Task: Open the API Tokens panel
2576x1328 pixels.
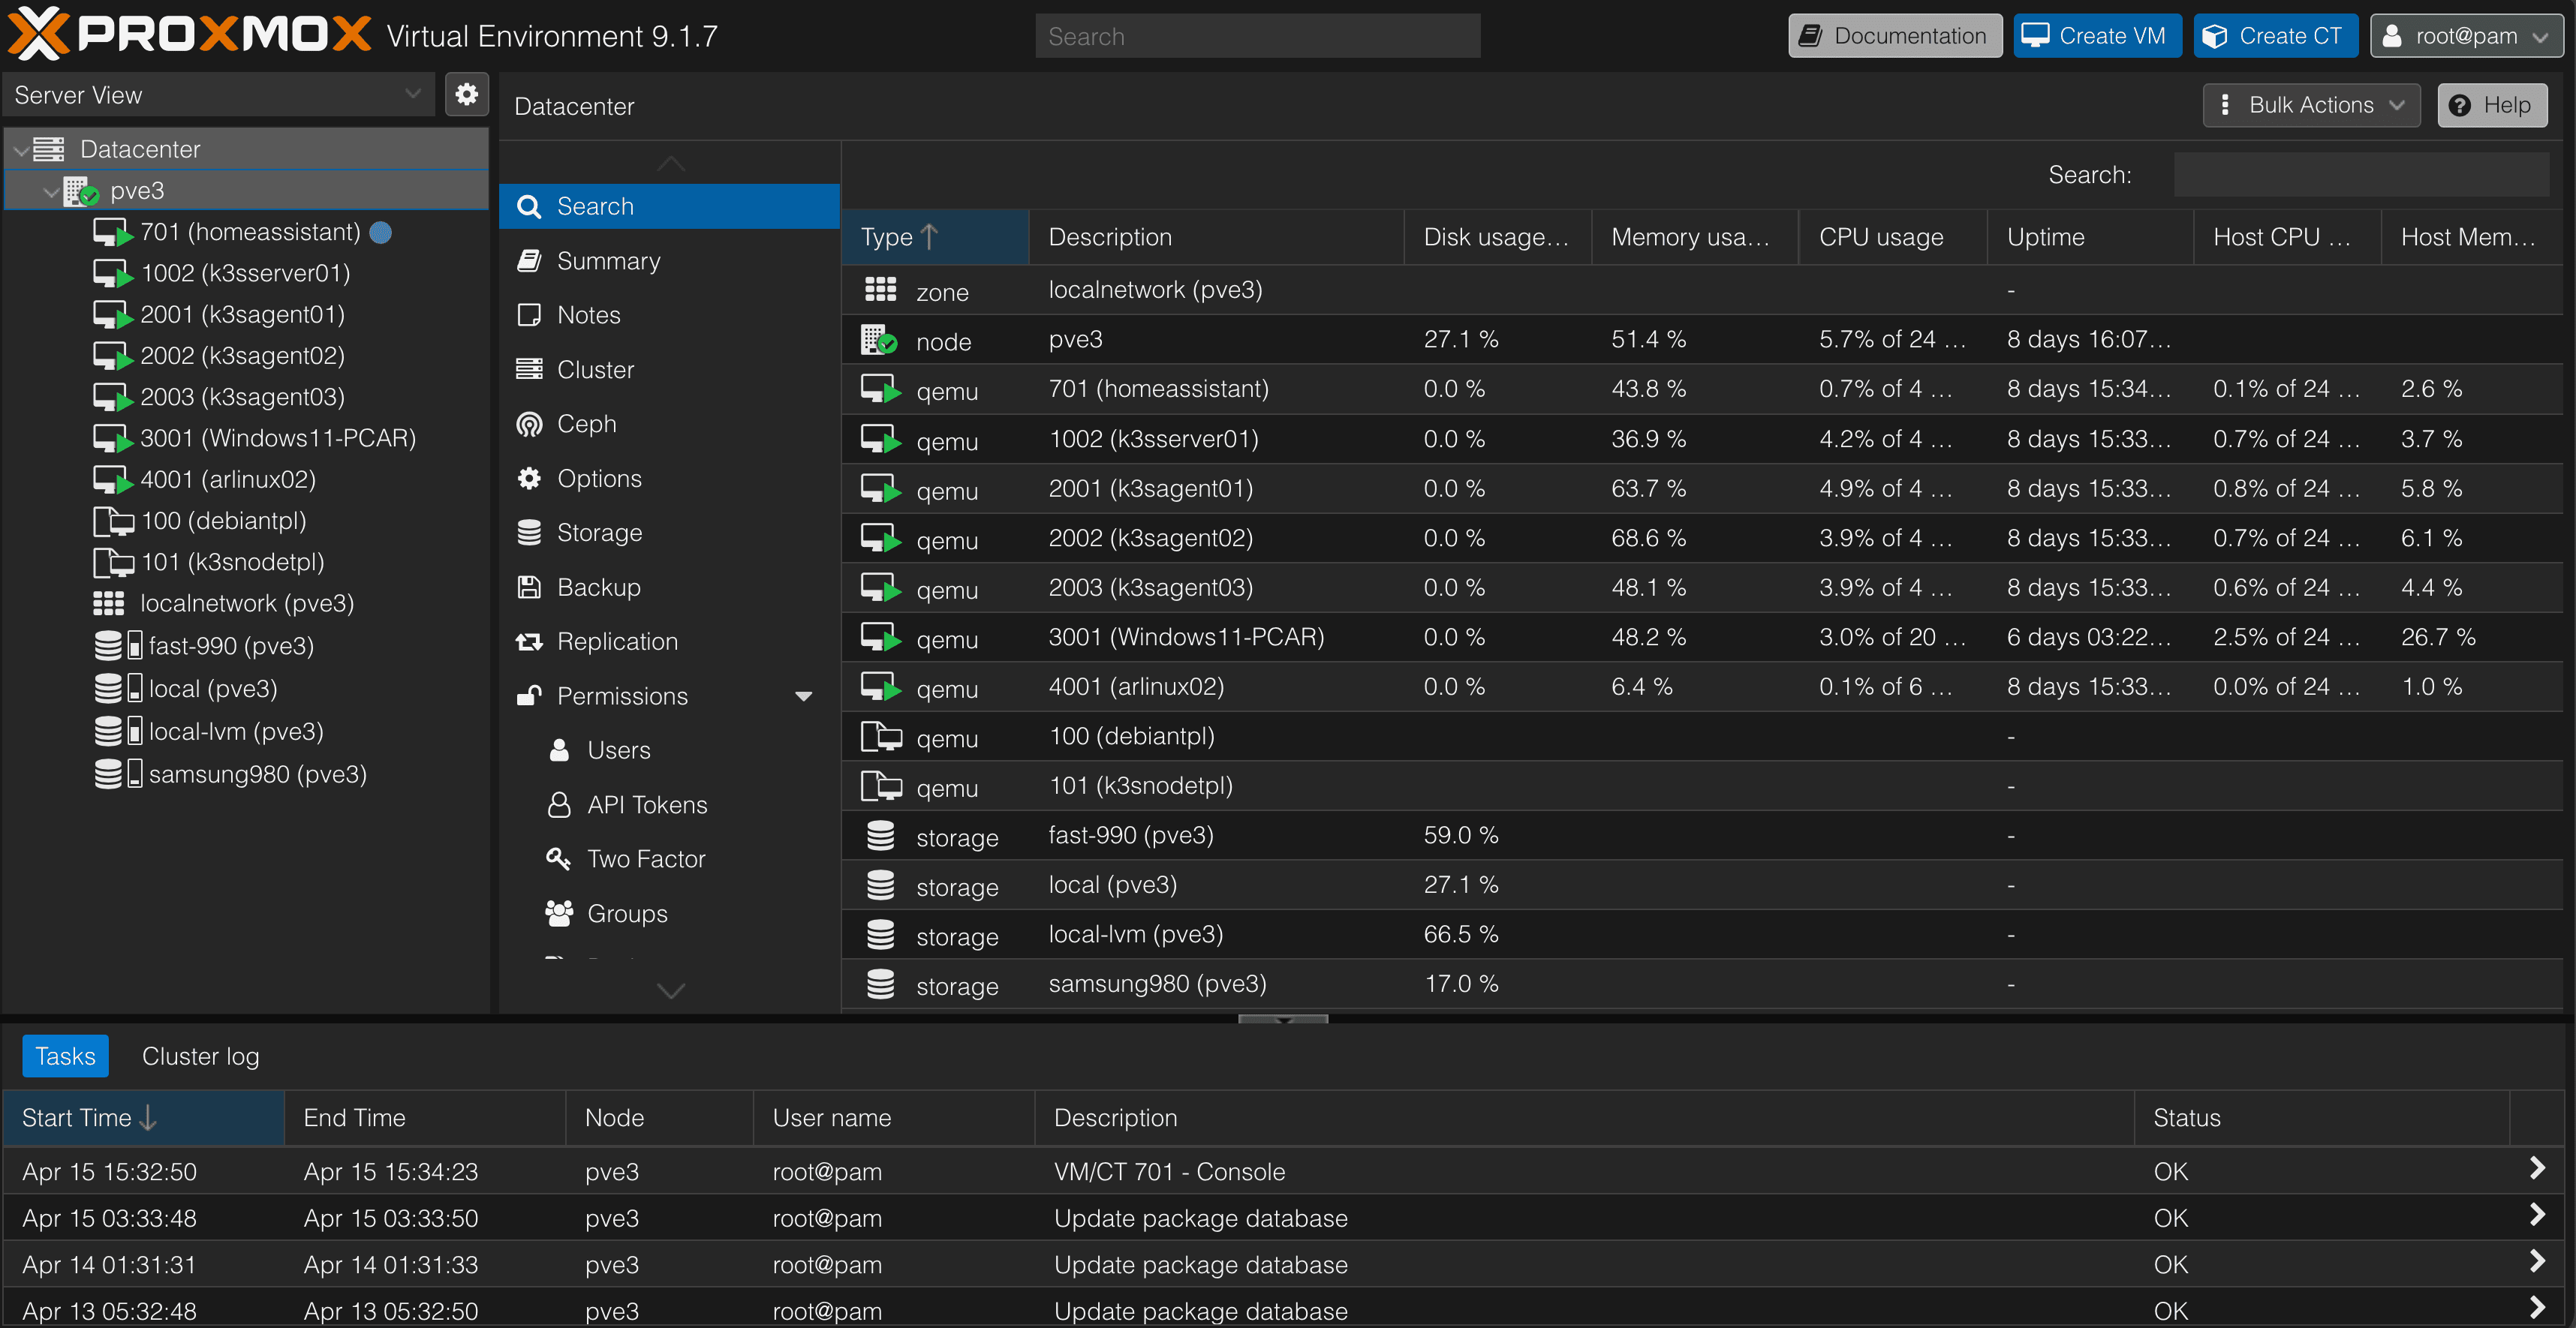Action: click(x=647, y=804)
